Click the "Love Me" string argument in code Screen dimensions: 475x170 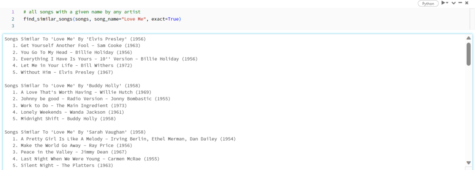click(134, 19)
